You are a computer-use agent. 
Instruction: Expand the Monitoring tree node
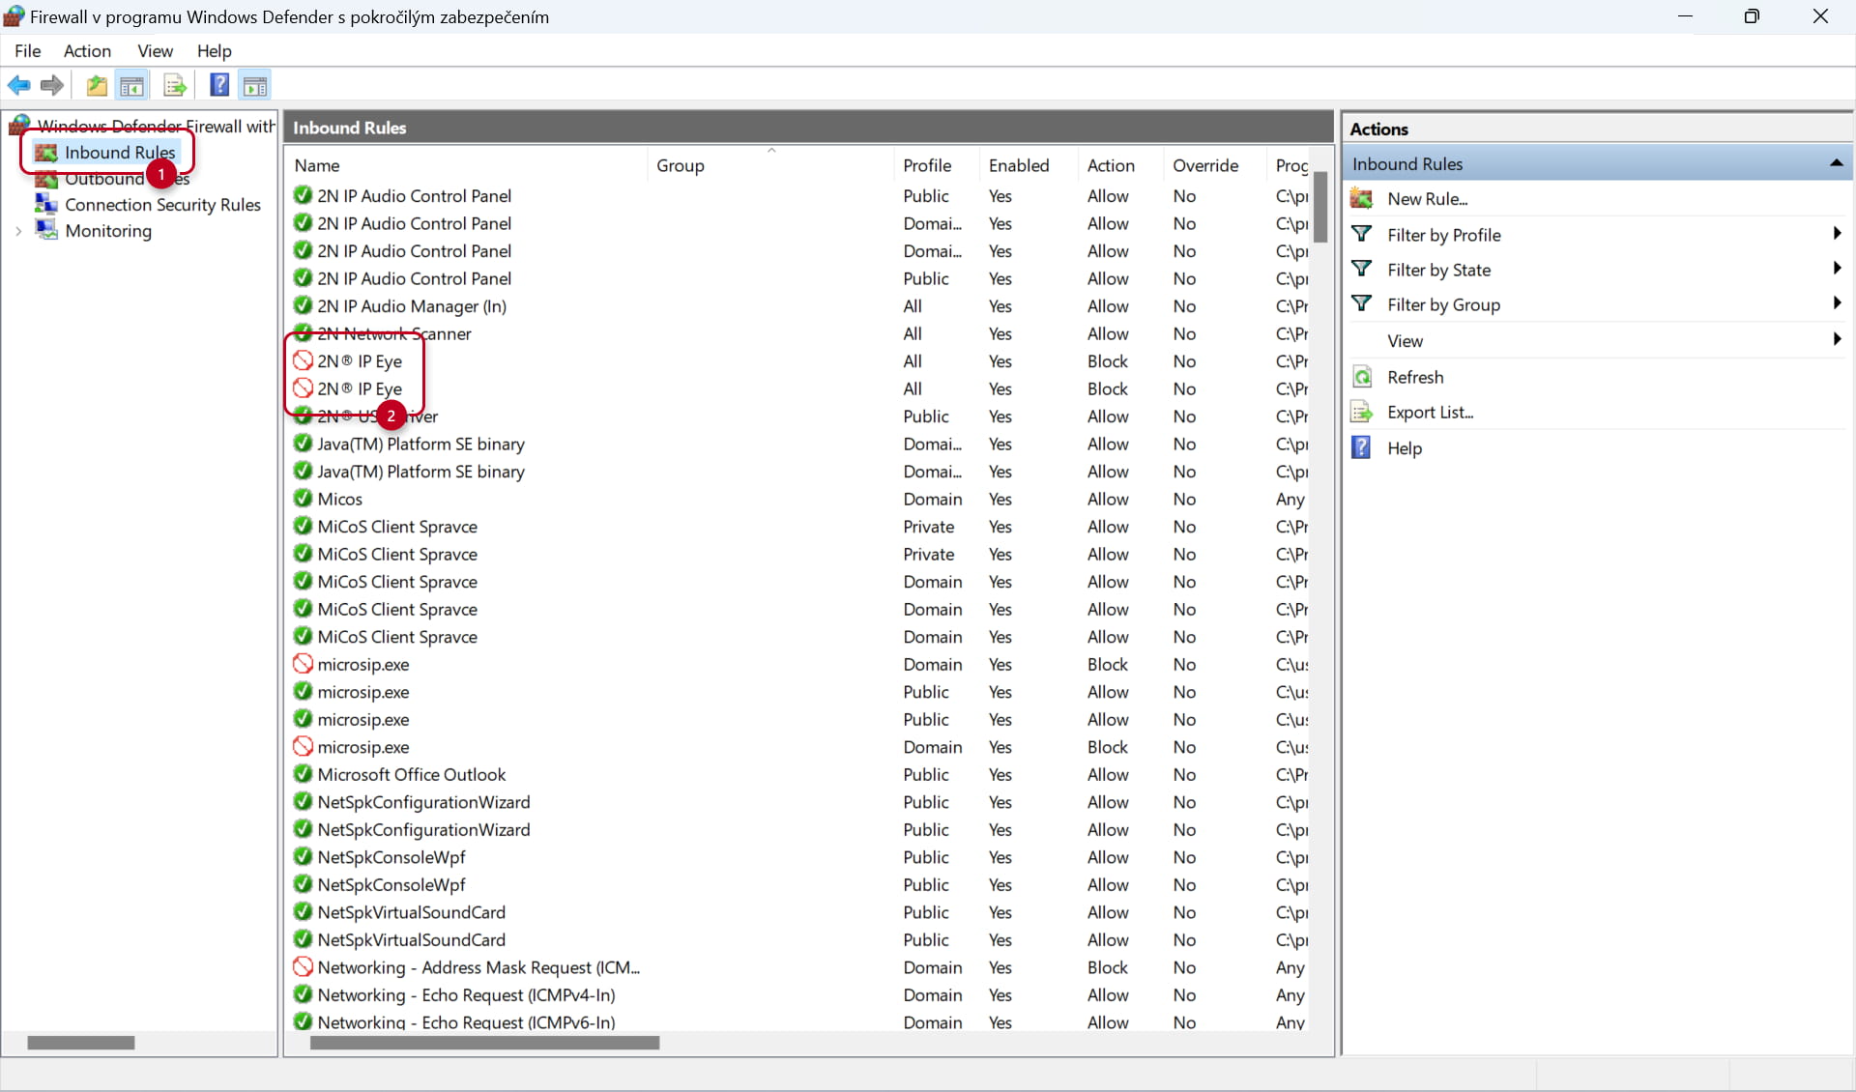tap(18, 231)
